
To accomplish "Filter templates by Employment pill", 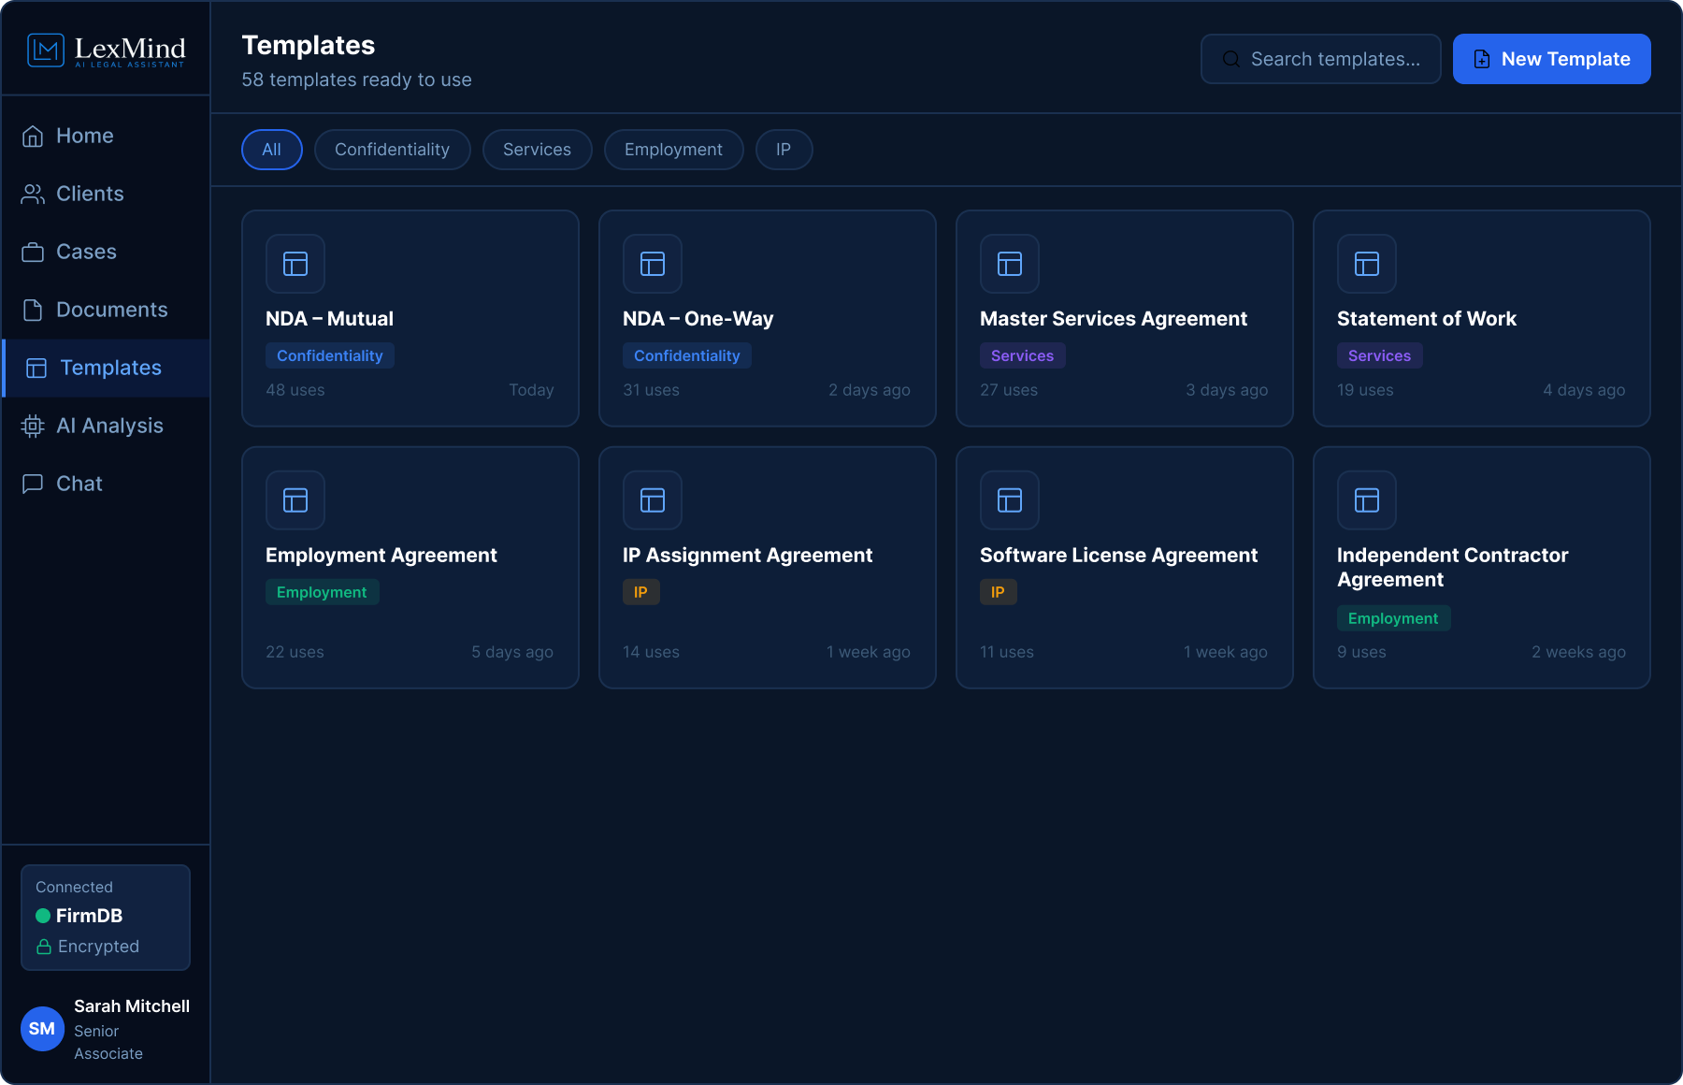I will click(674, 150).
